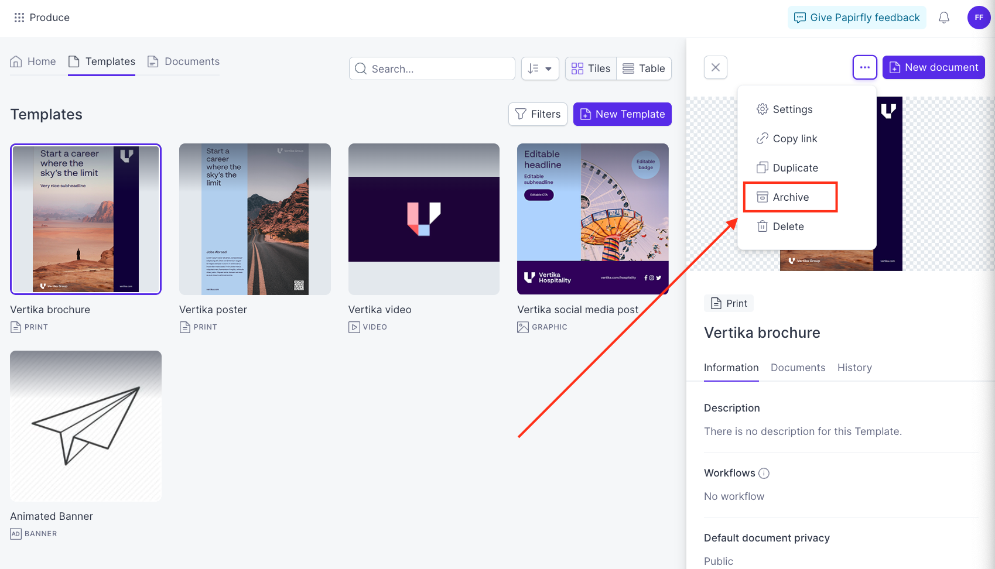
Task: Open the sort order dropdown
Action: pyautogui.click(x=540, y=68)
